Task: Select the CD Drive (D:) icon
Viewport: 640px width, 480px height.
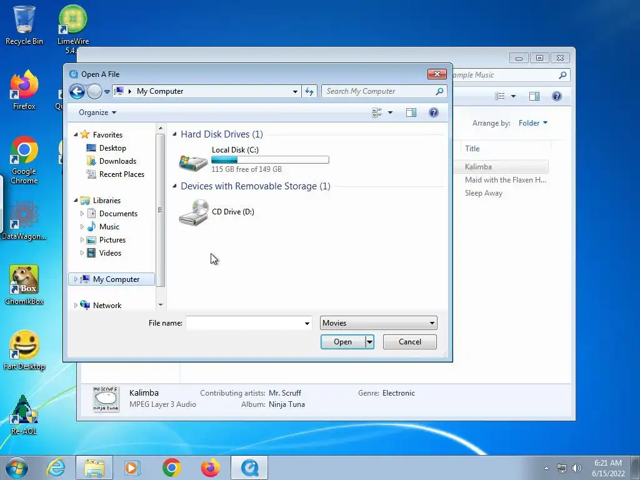Action: [x=194, y=212]
